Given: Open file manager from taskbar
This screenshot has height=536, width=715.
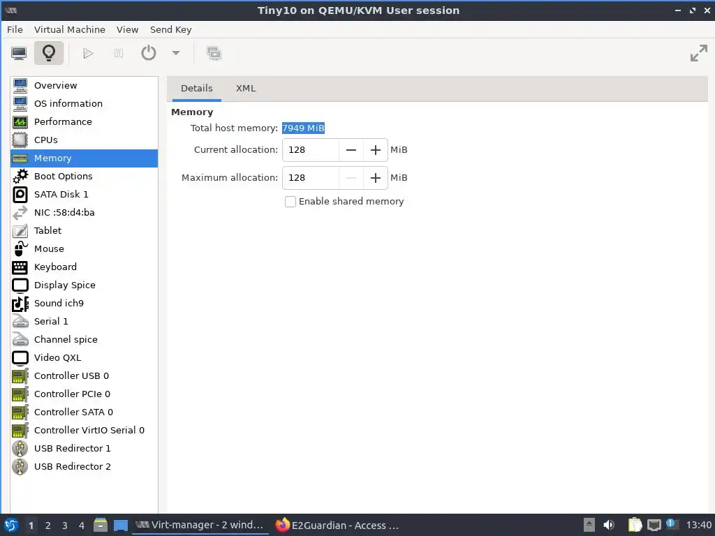Looking at the screenshot, I should (x=101, y=525).
